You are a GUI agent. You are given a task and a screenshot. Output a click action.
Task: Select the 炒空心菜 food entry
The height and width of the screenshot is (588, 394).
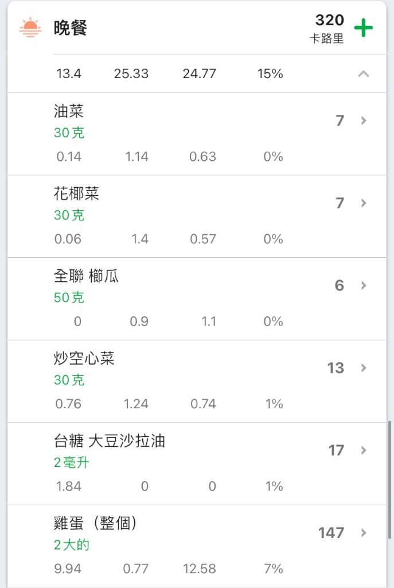coord(197,381)
